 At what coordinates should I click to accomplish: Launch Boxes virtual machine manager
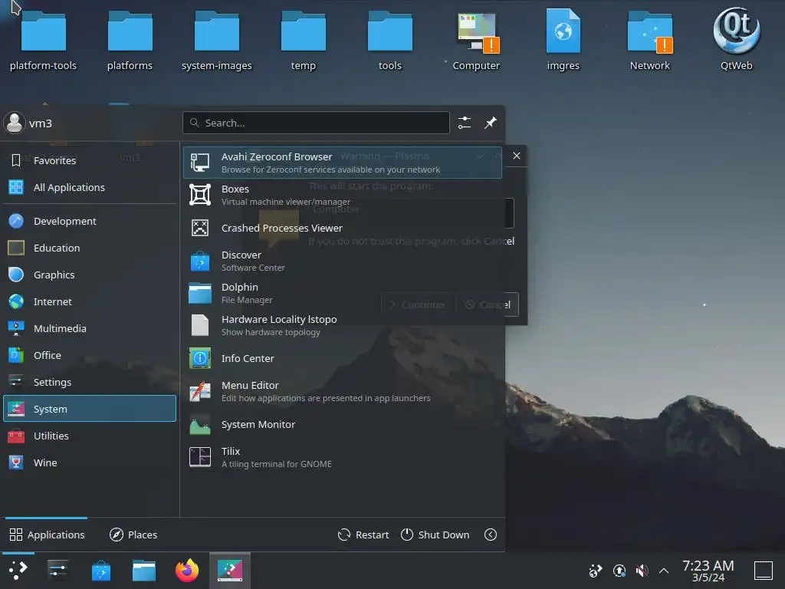(x=343, y=195)
